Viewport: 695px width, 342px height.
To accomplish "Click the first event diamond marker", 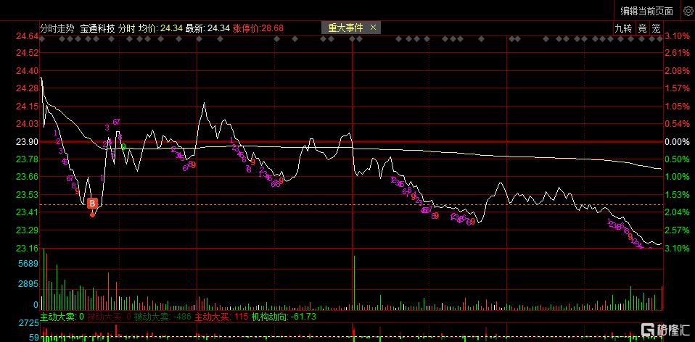I will 42,39.
